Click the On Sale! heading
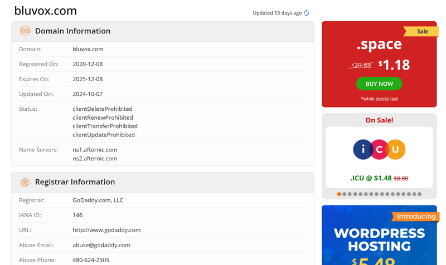 coord(379,120)
